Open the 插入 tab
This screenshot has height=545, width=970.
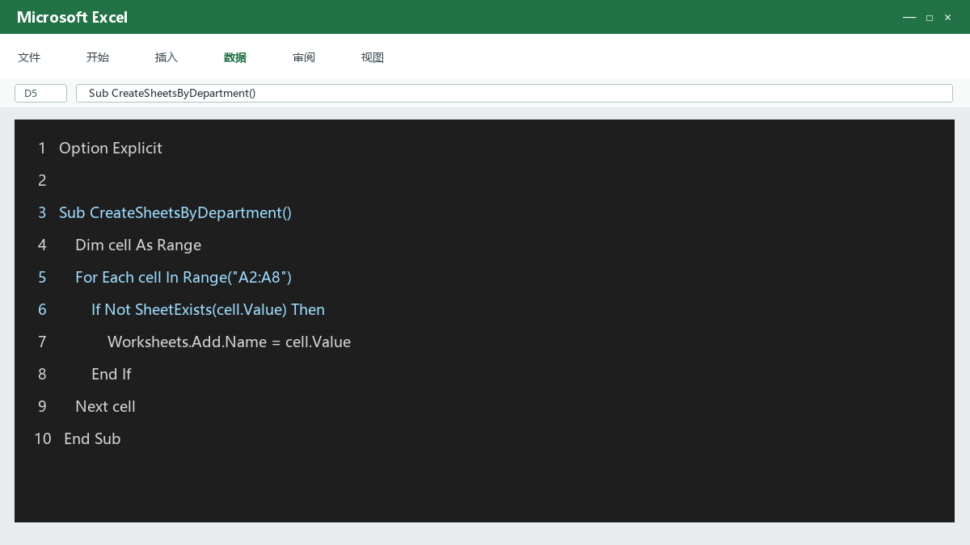(x=167, y=57)
